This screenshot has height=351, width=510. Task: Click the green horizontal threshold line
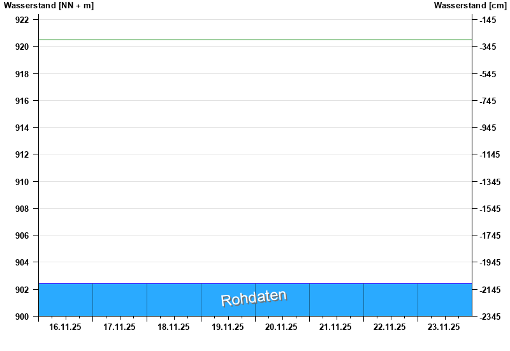pyautogui.click(x=255, y=40)
